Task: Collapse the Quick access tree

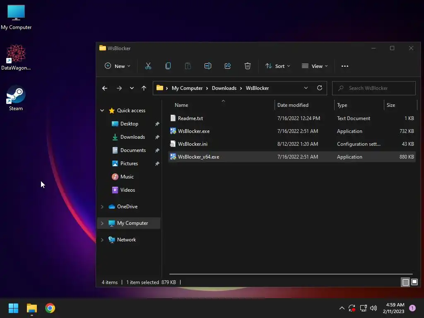Action: click(102, 110)
